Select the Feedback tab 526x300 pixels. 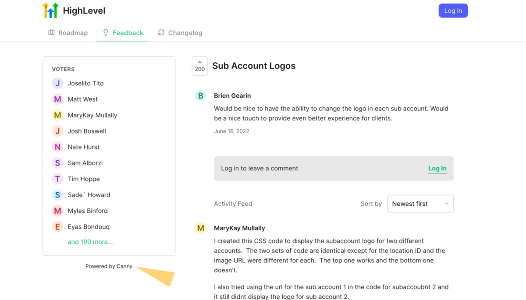[x=123, y=33]
